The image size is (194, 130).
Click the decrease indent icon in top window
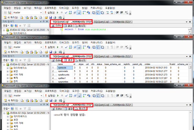tap(117, 13)
